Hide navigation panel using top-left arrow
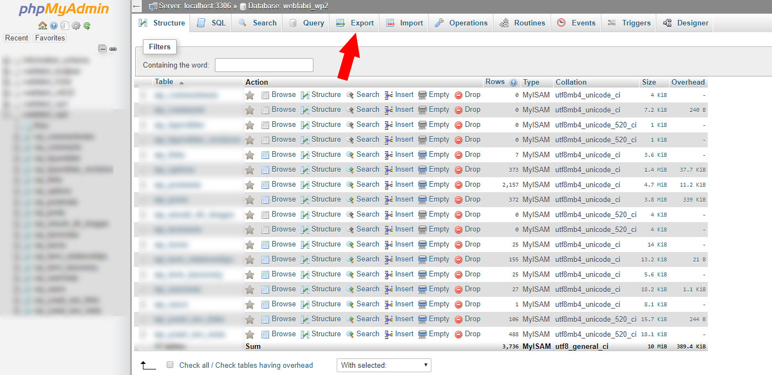 click(x=137, y=7)
